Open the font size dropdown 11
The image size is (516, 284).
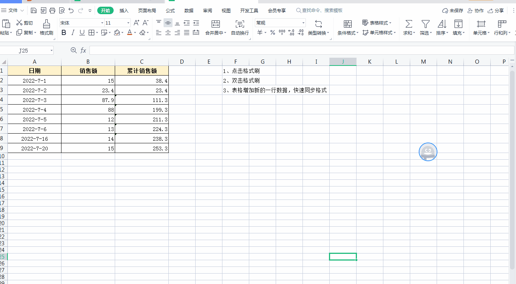pyautogui.click(x=129, y=23)
